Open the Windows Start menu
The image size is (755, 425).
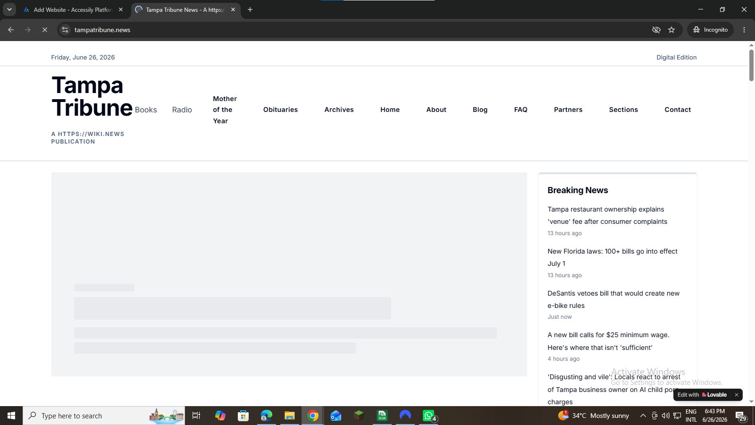(11, 416)
